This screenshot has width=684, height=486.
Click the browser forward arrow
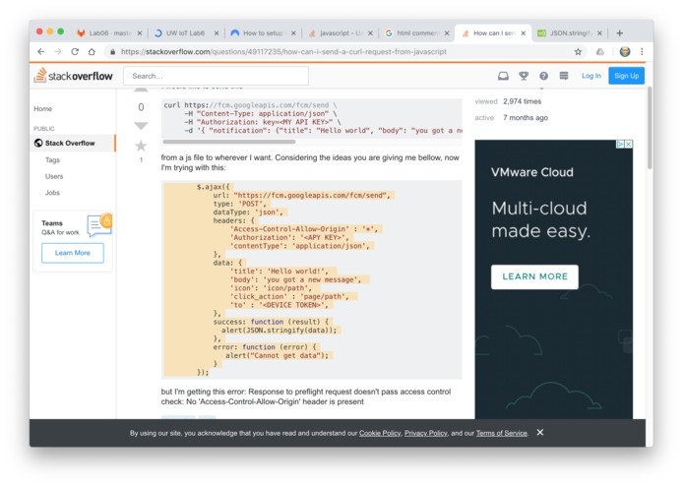point(58,51)
